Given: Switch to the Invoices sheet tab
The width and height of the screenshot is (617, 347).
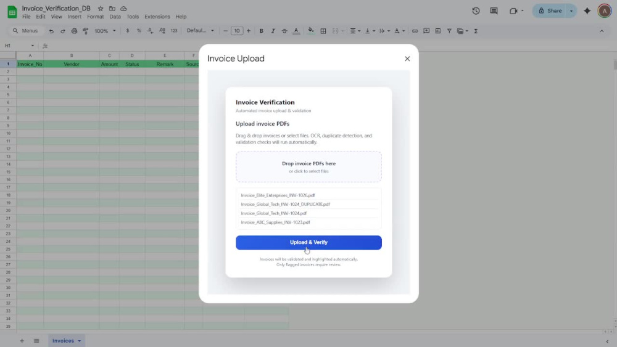Looking at the screenshot, I should [66, 341].
